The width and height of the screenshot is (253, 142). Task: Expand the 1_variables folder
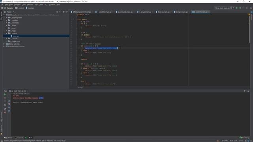pyautogui.click(x=6, y=20)
